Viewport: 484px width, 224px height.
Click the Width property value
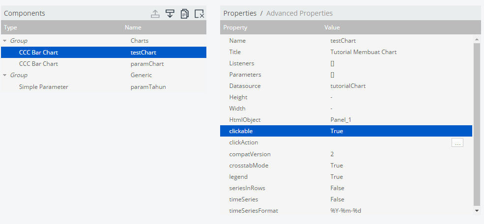[331, 109]
